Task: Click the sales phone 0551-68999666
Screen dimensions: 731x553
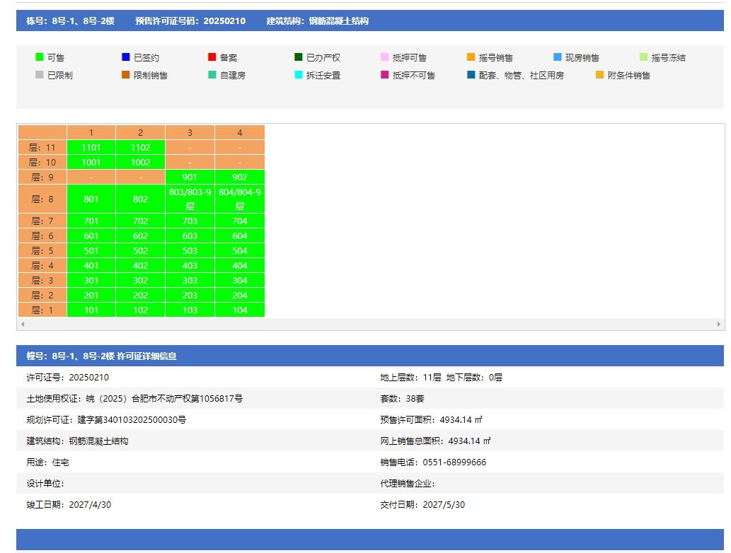Action: [454, 462]
